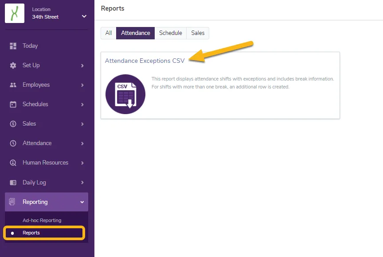Open the Daily Log menu label
This screenshot has width=383, height=257.
pyautogui.click(x=34, y=182)
